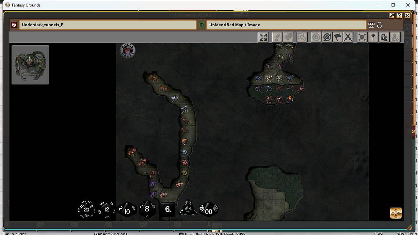Viewport: 418px width, 235px height.
Task: Select the fiery orange token in the cave
Action: pyautogui.click(x=289, y=98)
